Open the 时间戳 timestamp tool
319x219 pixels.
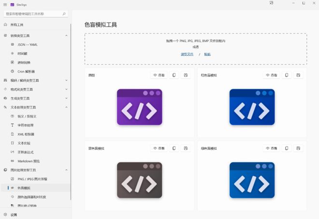coord(35,53)
